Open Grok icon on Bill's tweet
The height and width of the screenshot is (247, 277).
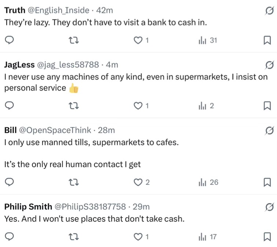[x=269, y=130]
